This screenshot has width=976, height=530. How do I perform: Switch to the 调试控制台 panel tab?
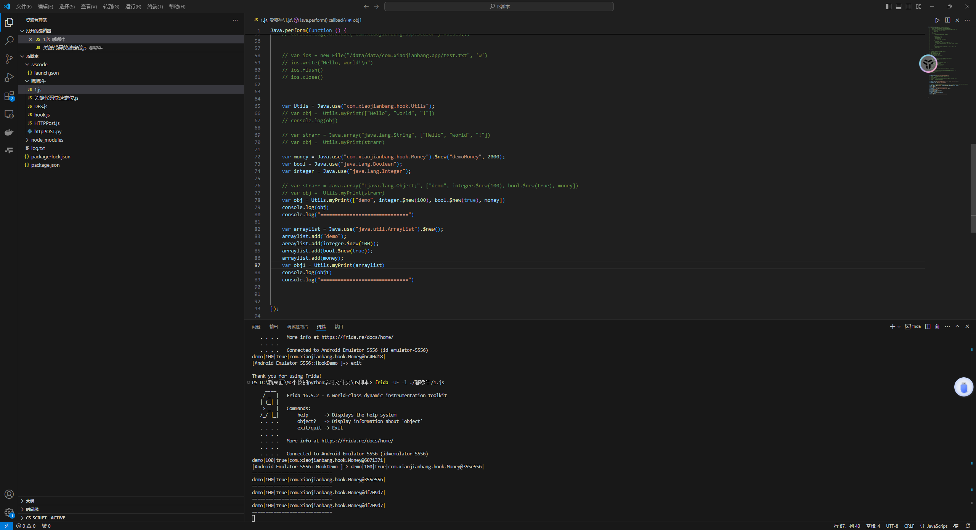coord(297,327)
